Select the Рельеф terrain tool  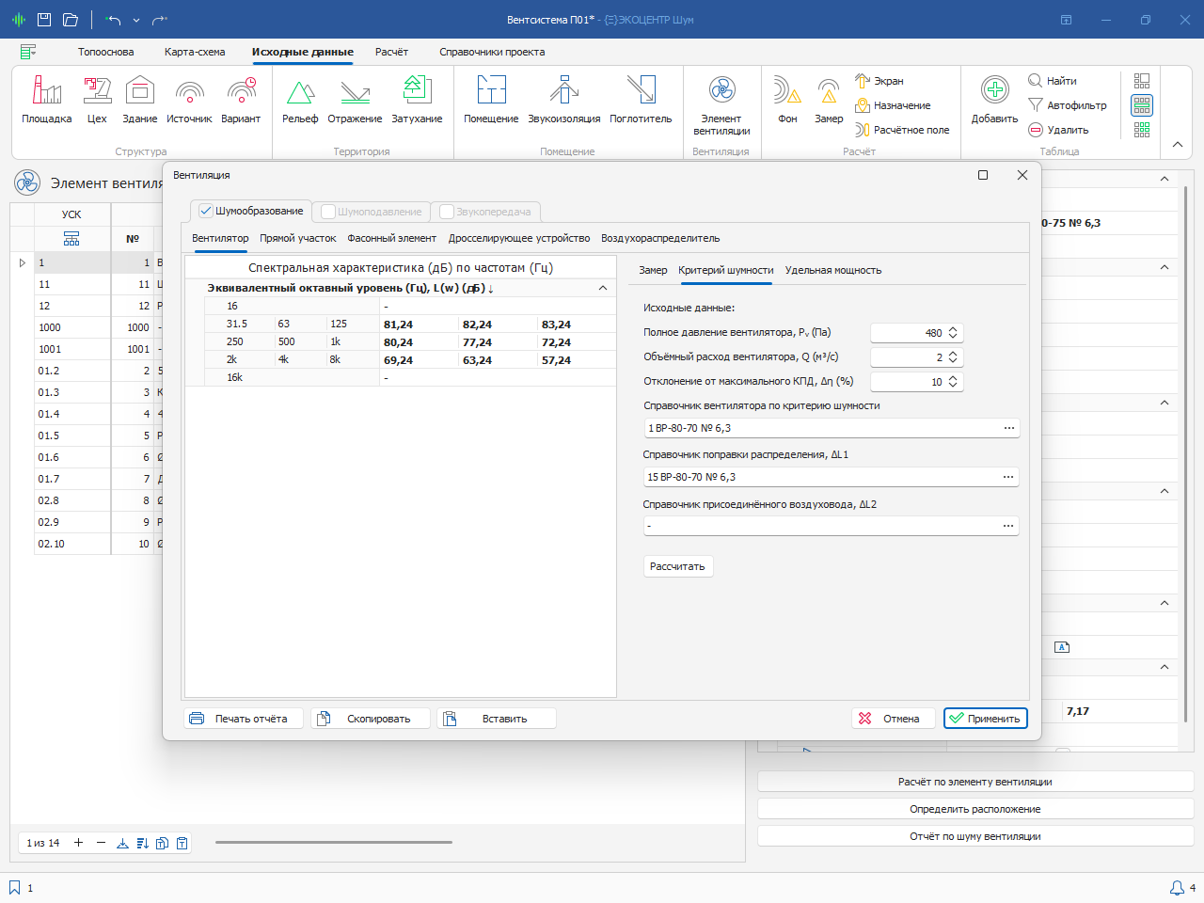point(300,91)
